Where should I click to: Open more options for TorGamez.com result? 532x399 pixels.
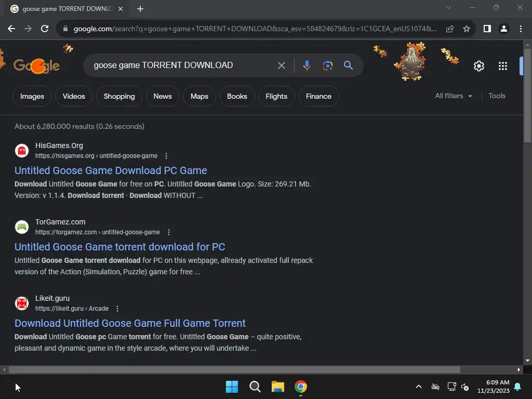[x=169, y=232]
